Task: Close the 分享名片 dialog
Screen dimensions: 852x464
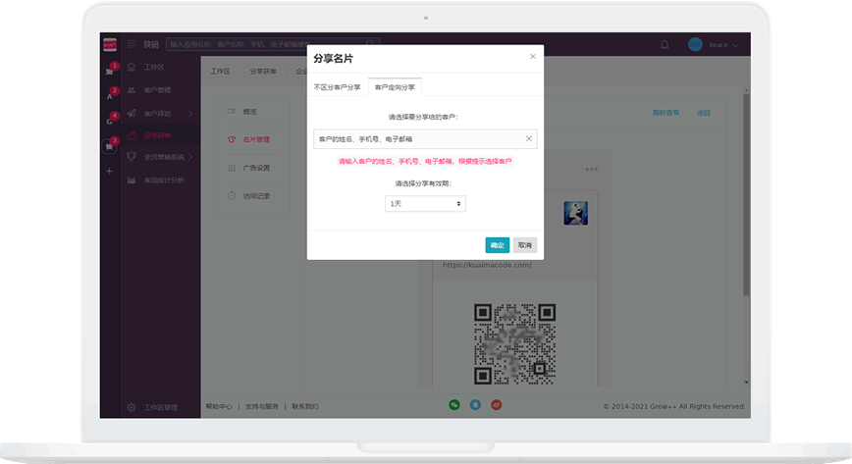Action: pos(533,57)
